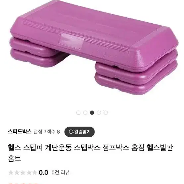
Task: Click the fifth gray rating star
Action: (35, 173)
